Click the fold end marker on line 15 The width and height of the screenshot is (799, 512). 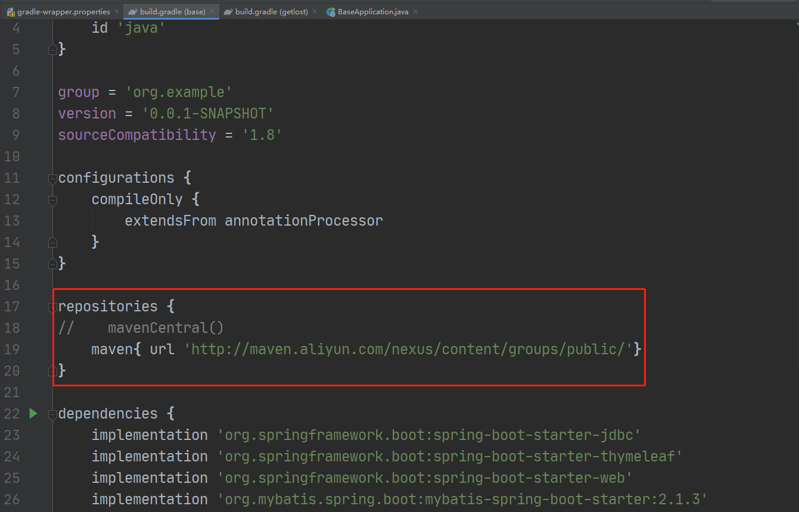click(x=52, y=264)
